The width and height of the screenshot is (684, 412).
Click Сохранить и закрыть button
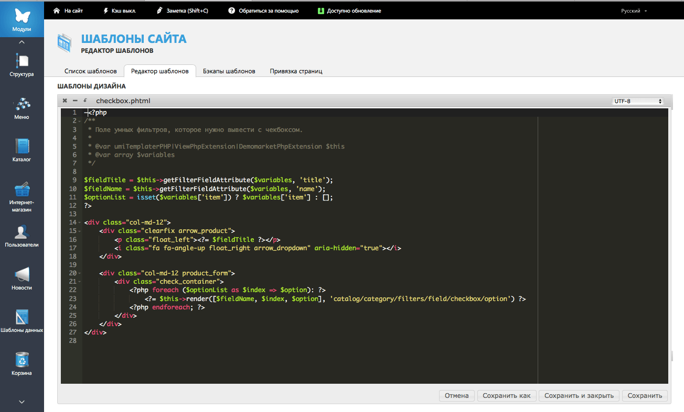(x=579, y=396)
